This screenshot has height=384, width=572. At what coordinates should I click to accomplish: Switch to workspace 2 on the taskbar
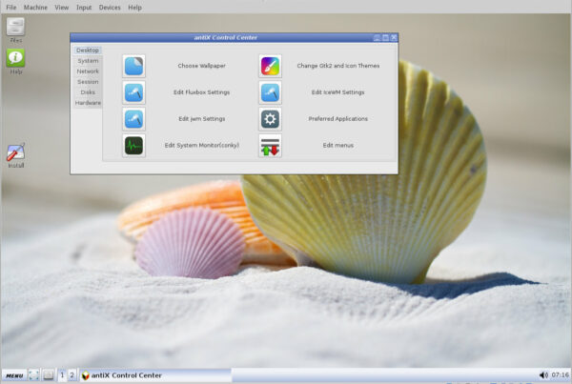pos(71,375)
